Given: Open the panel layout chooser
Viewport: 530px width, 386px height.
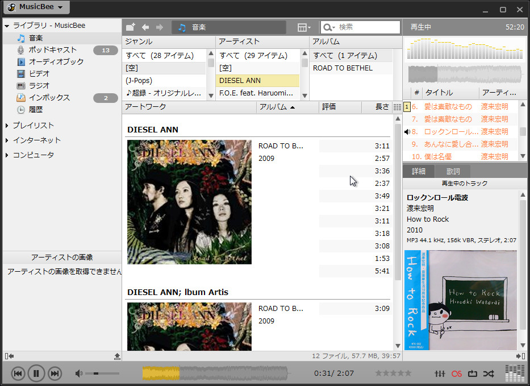Looking at the screenshot, I should click(302, 27).
